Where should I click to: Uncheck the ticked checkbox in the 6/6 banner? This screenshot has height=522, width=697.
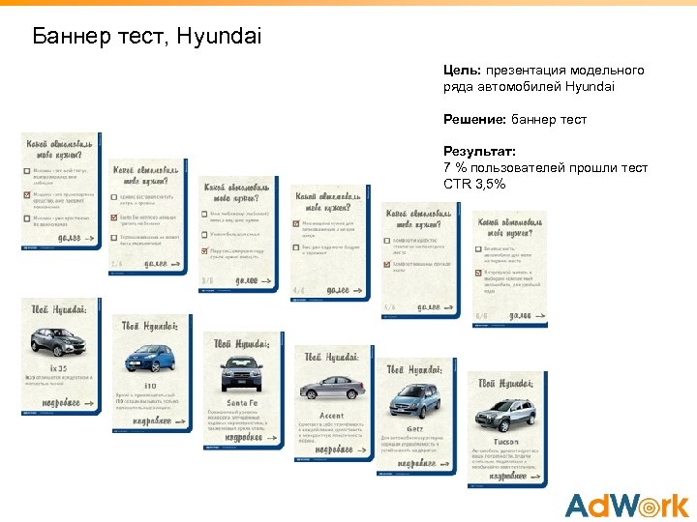478,273
